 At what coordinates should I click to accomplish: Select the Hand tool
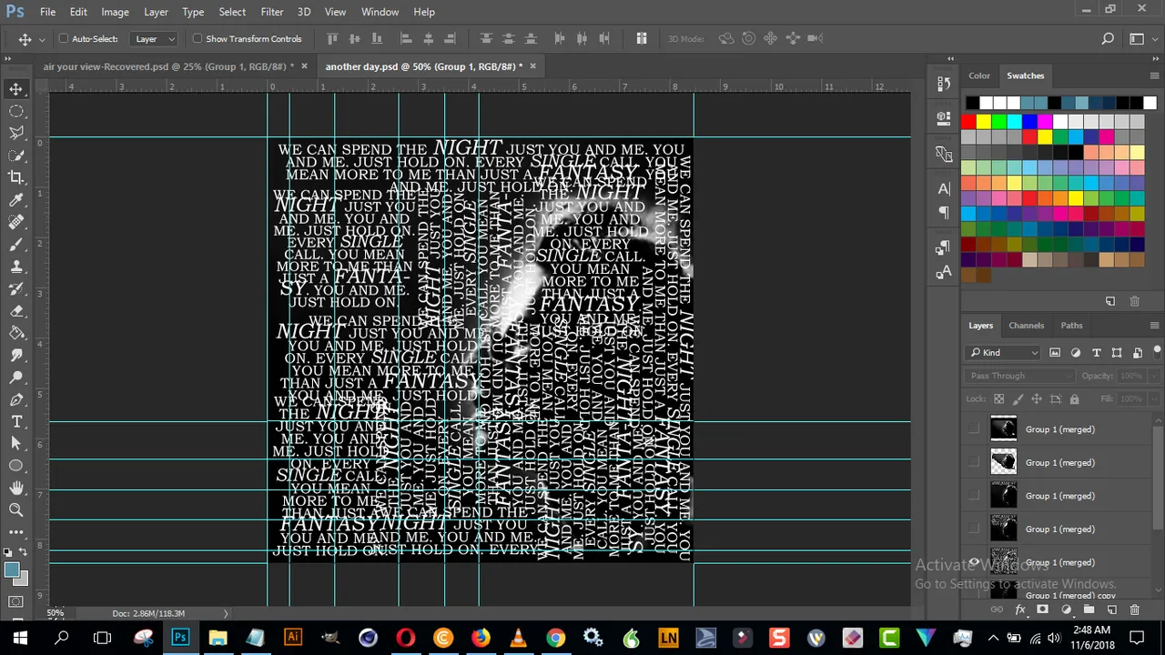(x=16, y=488)
